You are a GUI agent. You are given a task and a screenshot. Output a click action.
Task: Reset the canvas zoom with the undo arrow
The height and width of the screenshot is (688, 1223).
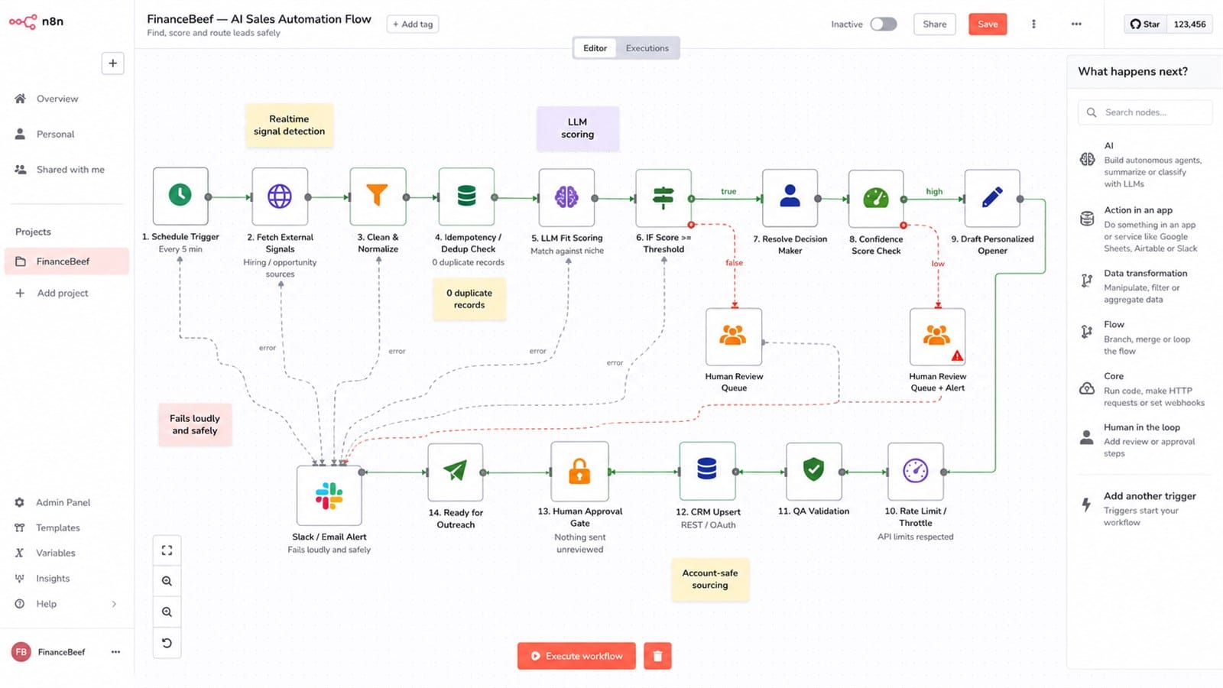pyautogui.click(x=167, y=643)
